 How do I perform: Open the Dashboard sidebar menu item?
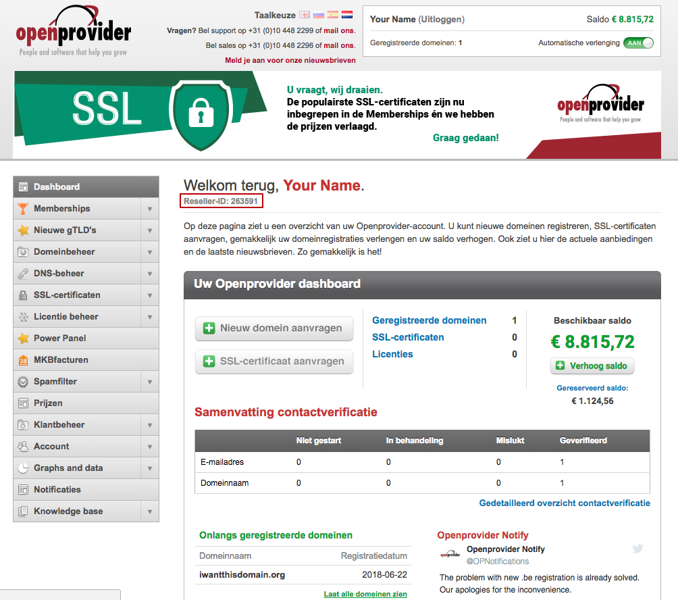tap(86, 187)
